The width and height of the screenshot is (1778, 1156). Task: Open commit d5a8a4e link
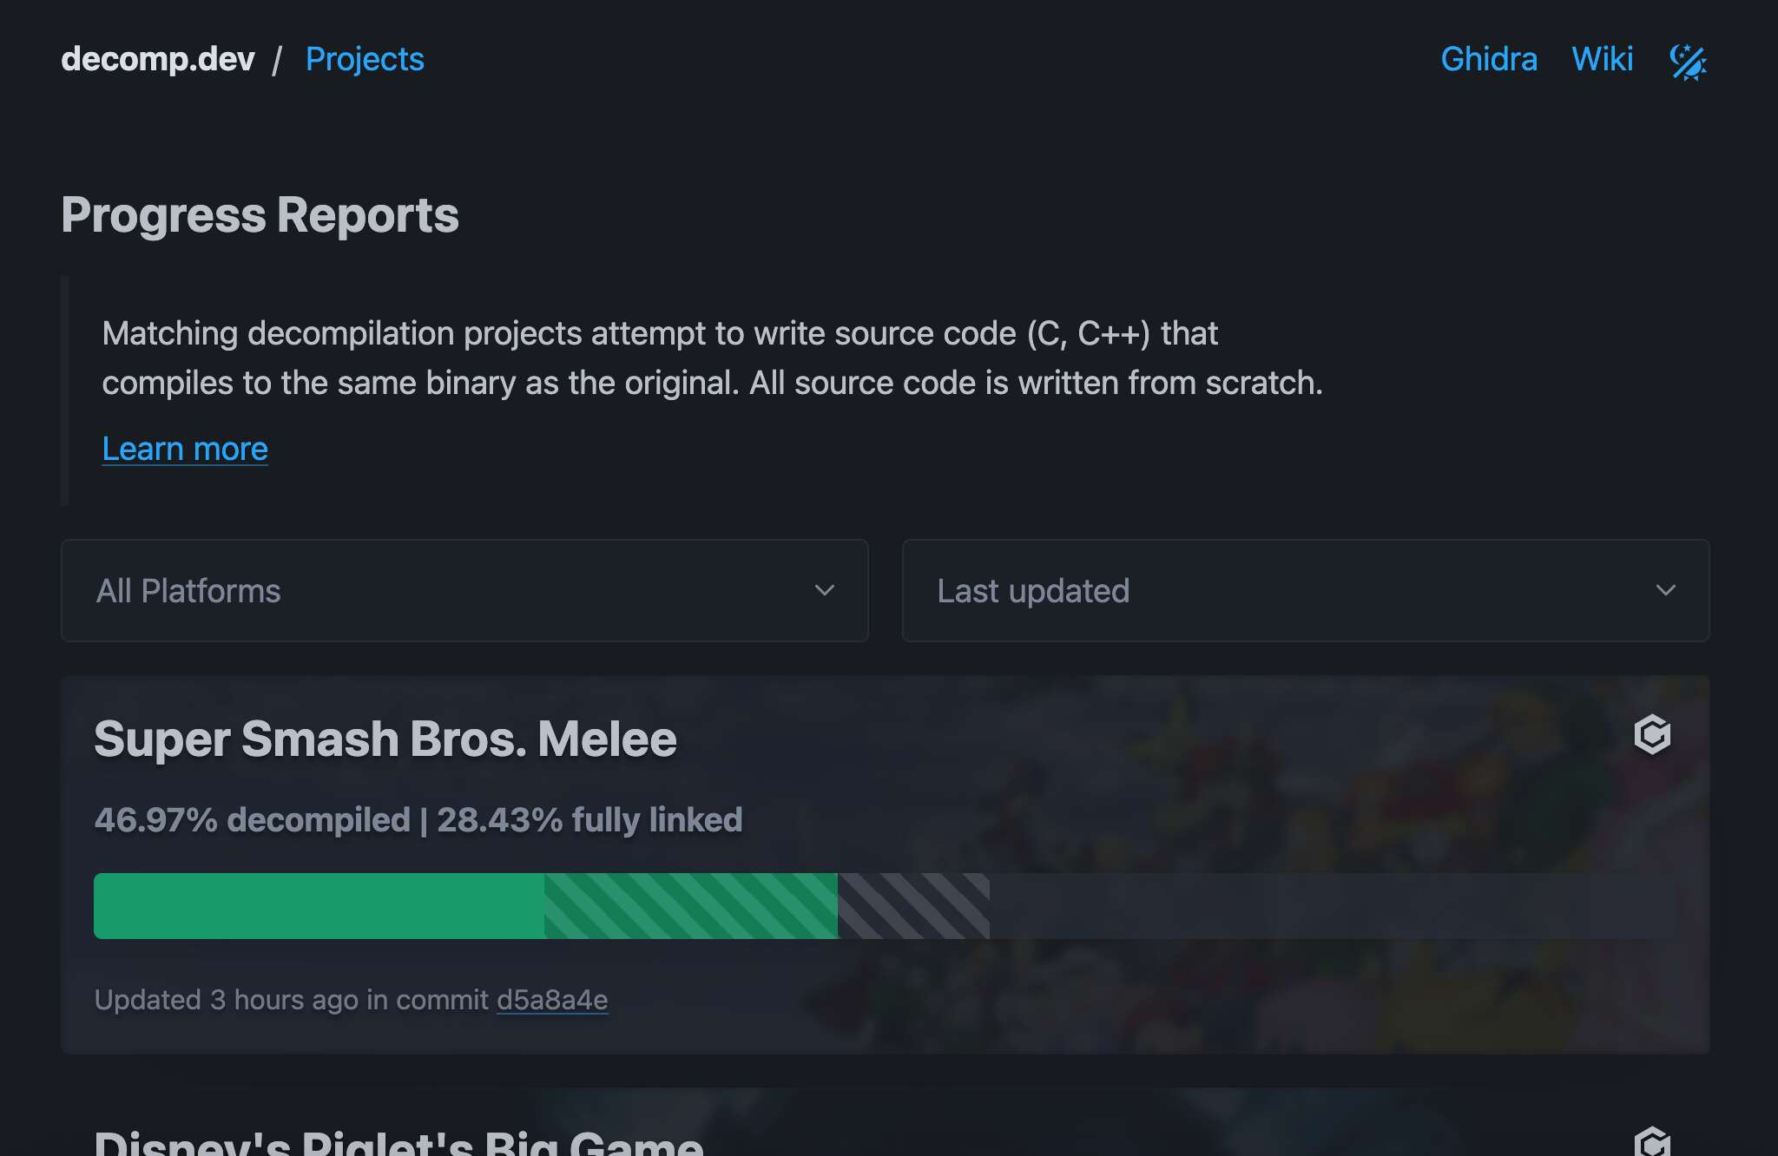pyautogui.click(x=552, y=1000)
